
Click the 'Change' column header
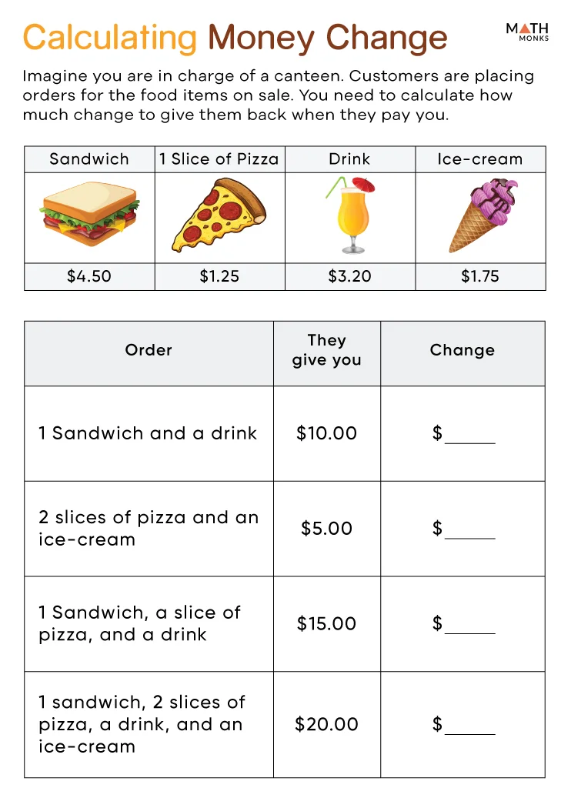(x=462, y=350)
